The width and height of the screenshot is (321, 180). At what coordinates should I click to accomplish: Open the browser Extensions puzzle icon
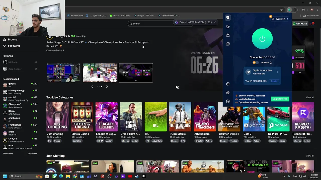[x=295, y=10]
